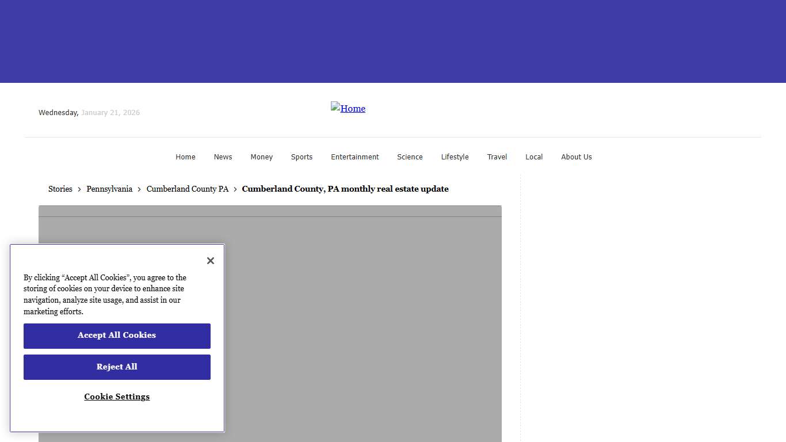Open the Home navigation item
Screen dimensions: 786x442
[x=185, y=157]
